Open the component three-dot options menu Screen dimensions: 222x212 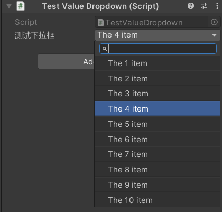tap(217, 6)
